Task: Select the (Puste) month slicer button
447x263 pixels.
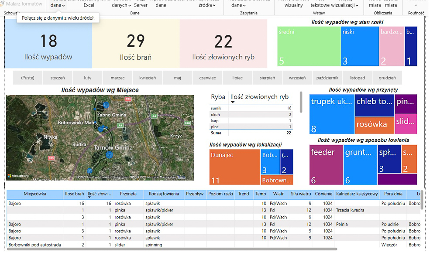Action: click(28, 78)
